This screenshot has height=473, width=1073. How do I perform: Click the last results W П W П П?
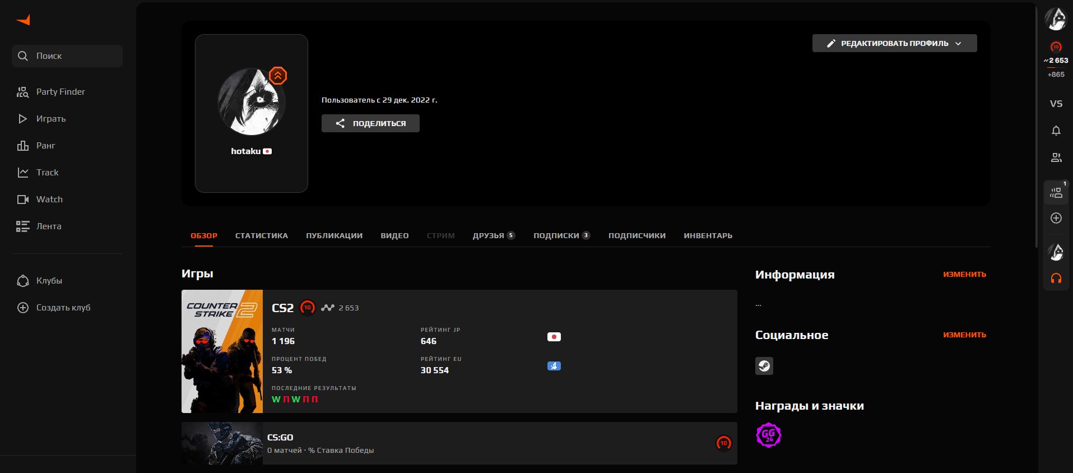click(295, 400)
